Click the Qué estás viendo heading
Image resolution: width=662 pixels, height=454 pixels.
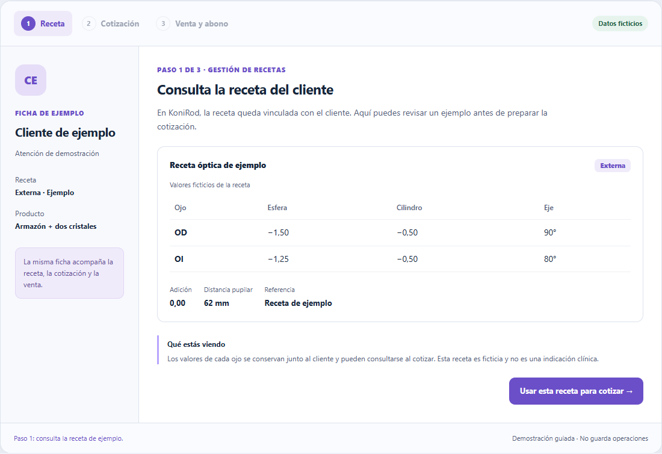coord(196,344)
